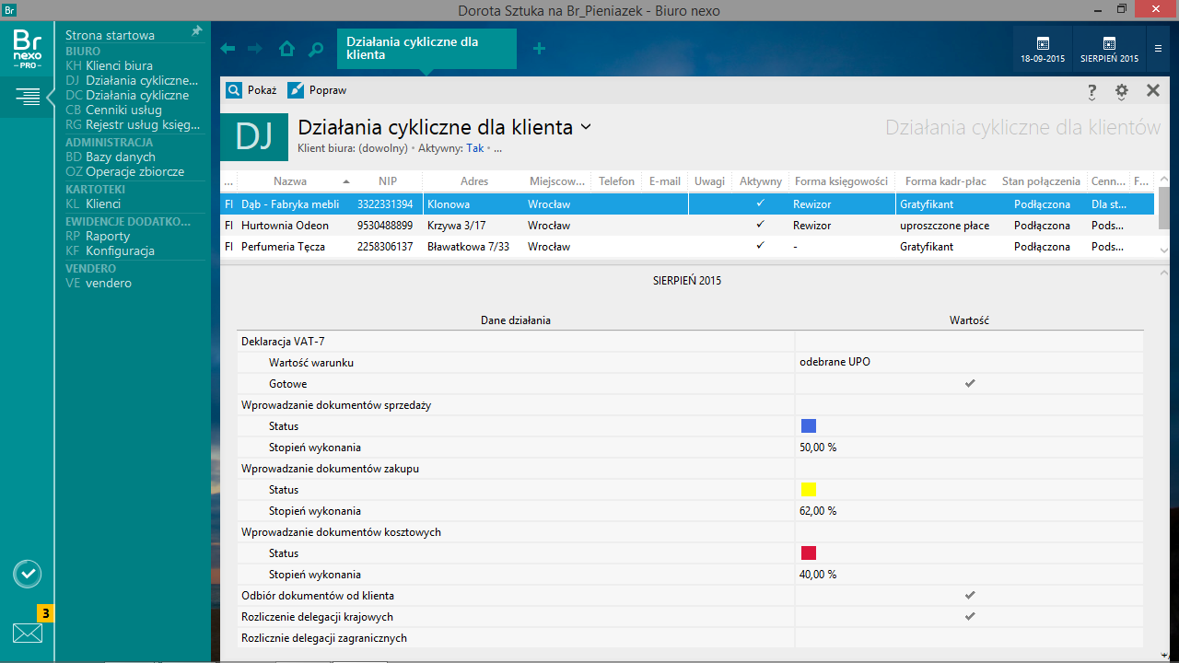The width and height of the screenshot is (1179, 663).
Task: Toggle Rozliczenie delegacji krajowych checkmark
Action: (969, 617)
